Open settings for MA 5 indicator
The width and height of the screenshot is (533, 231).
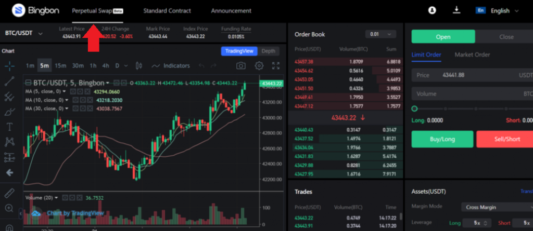coord(79,91)
